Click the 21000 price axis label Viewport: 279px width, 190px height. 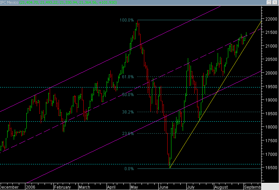[271, 46]
